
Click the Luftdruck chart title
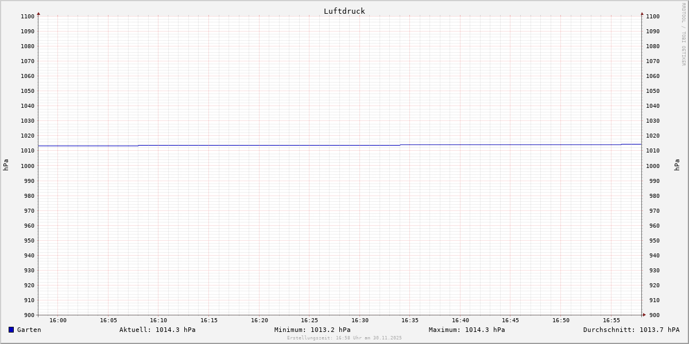[x=344, y=11]
